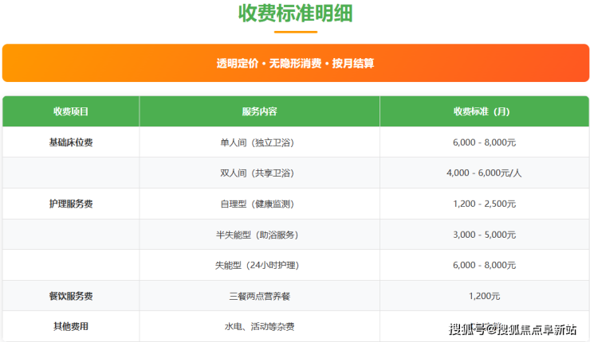Click the orange 透明定价 banner
The image size is (590, 342).
coord(295,63)
